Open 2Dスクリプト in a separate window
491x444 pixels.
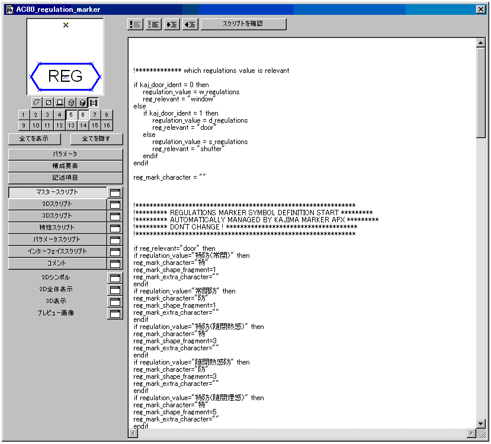(115, 205)
